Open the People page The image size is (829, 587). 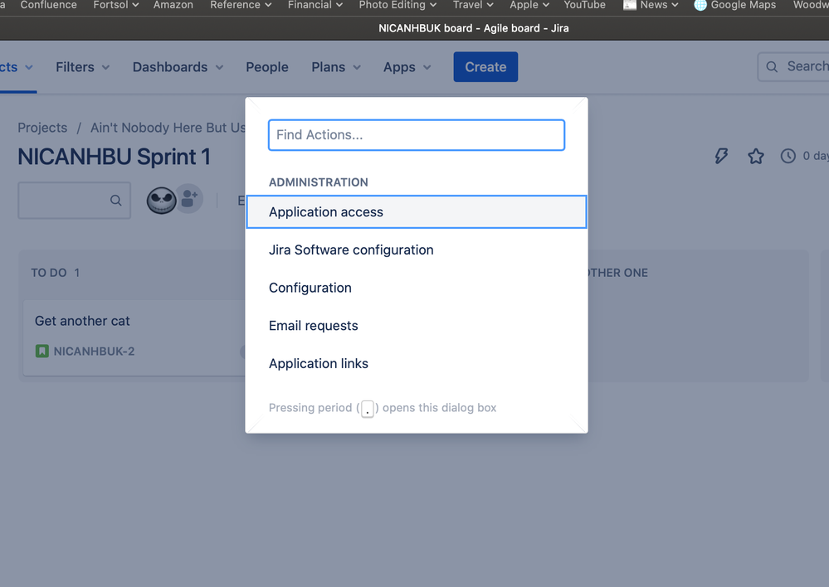(x=267, y=67)
